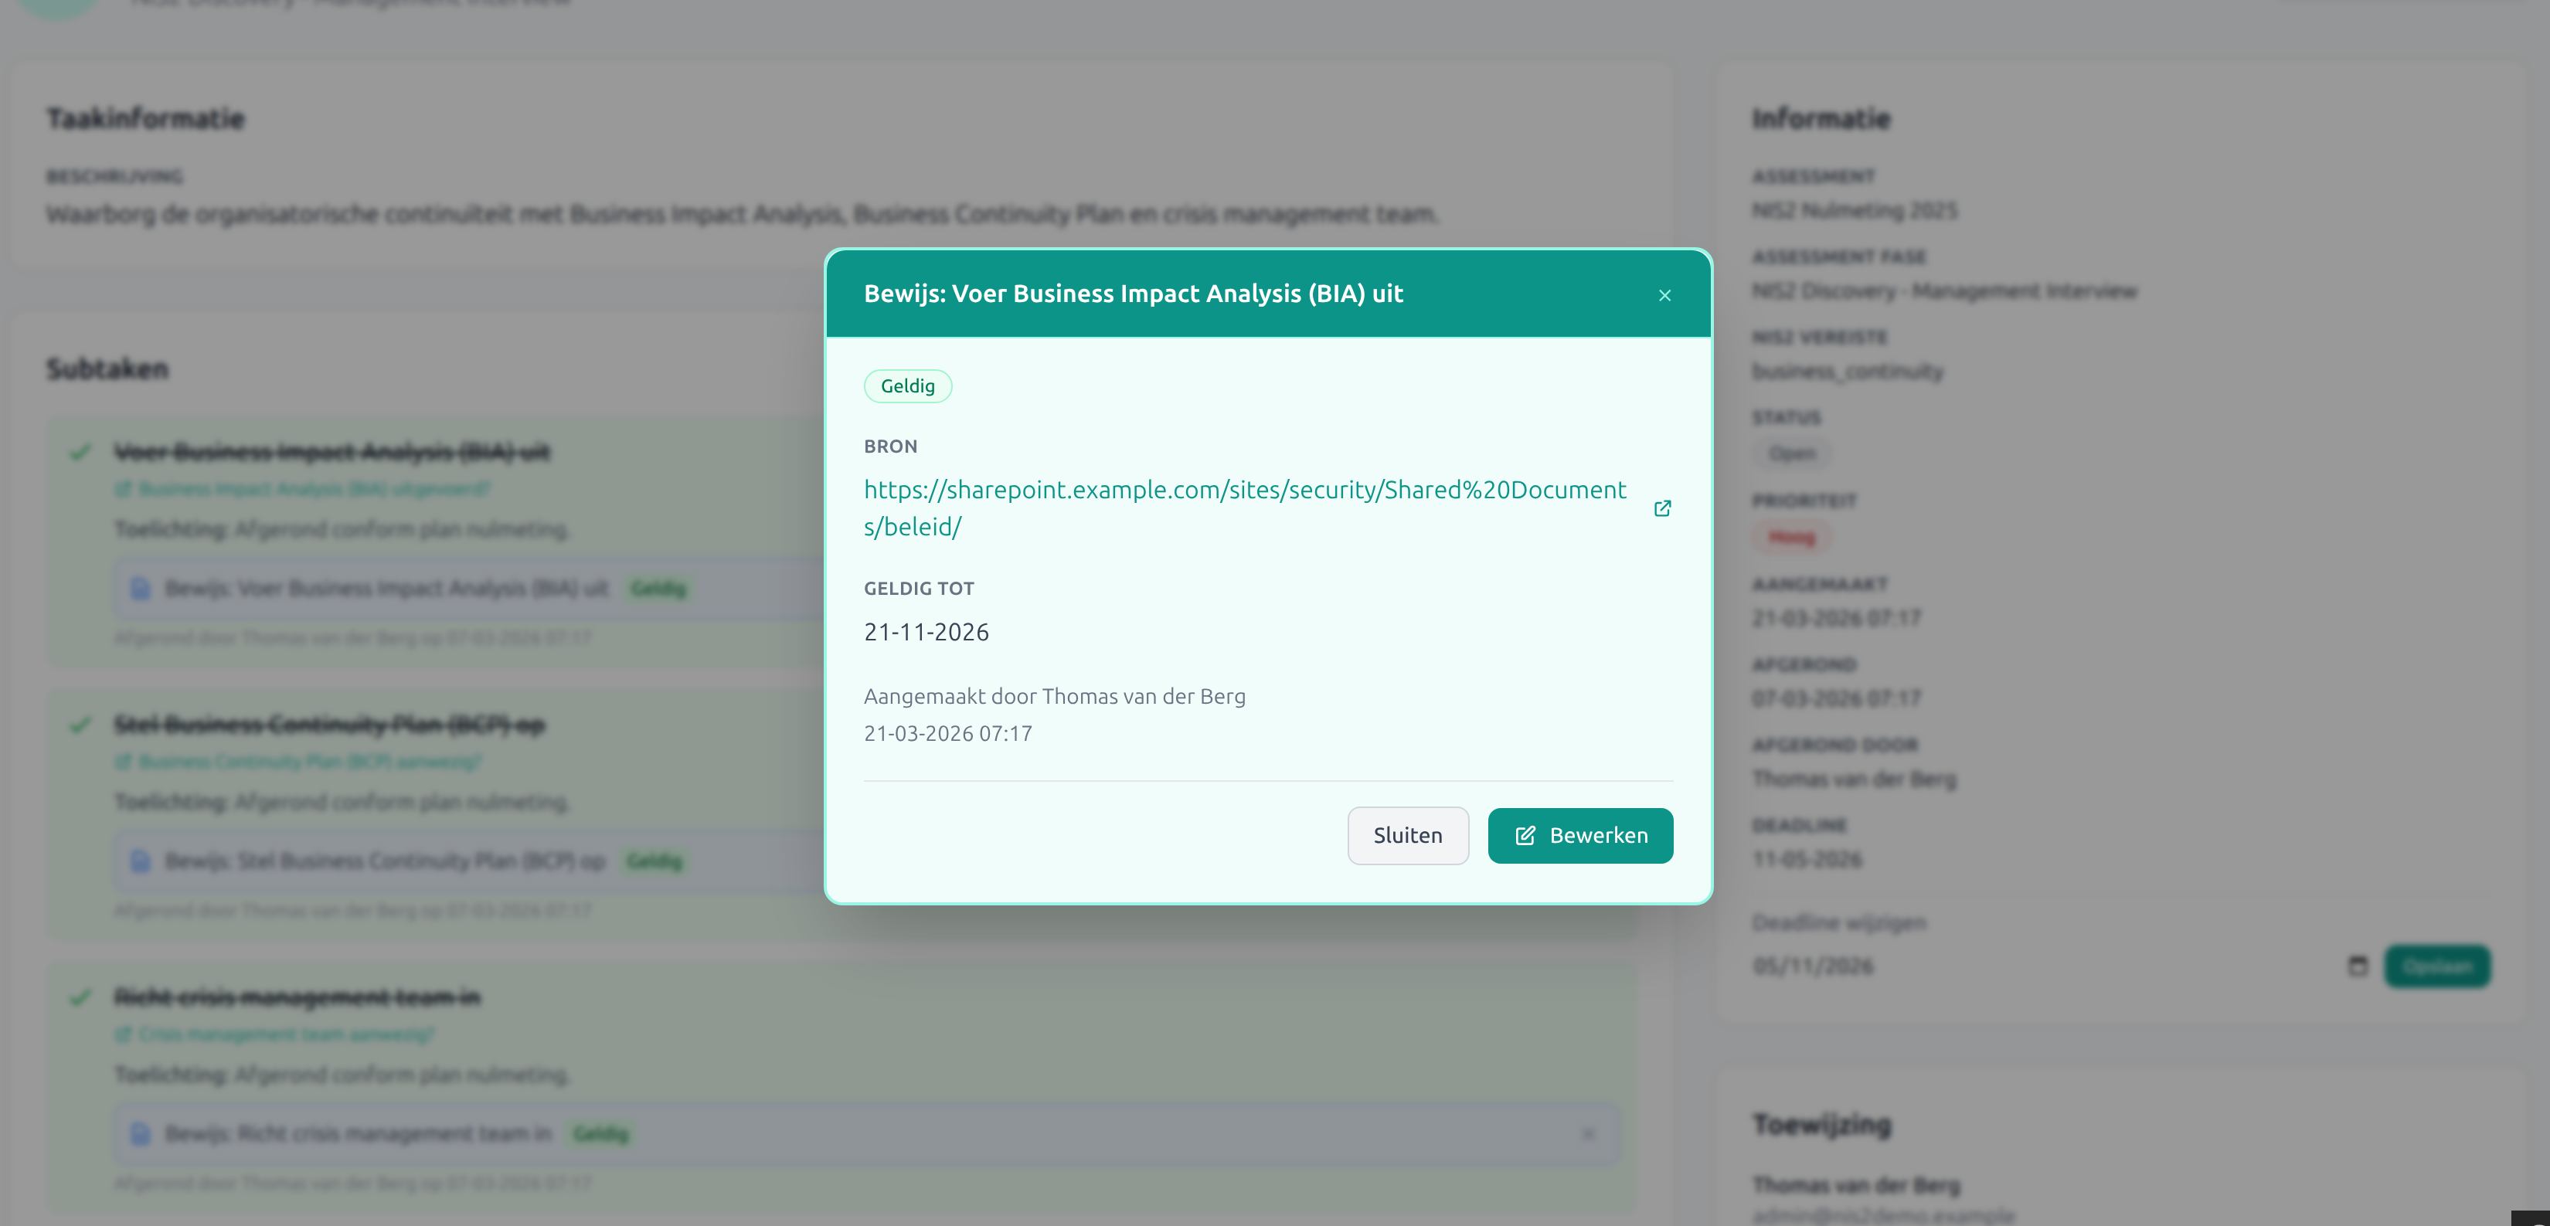Image resolution: width=2550 pixels, height=1226 pixels.
Task: Open 'Crisis management team aanwezig?' question link
Action: 285,1034
